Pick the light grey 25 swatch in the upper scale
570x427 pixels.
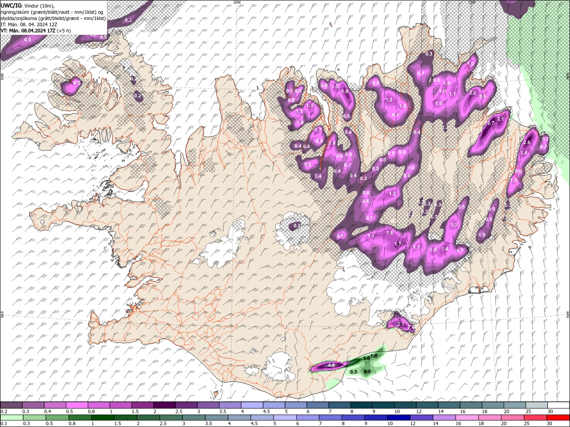537,405
